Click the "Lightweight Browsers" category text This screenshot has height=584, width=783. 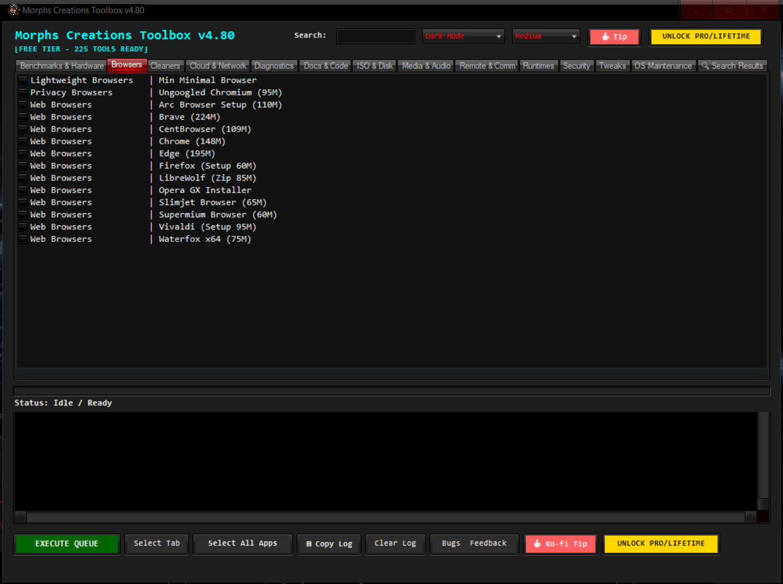(82, 80)
